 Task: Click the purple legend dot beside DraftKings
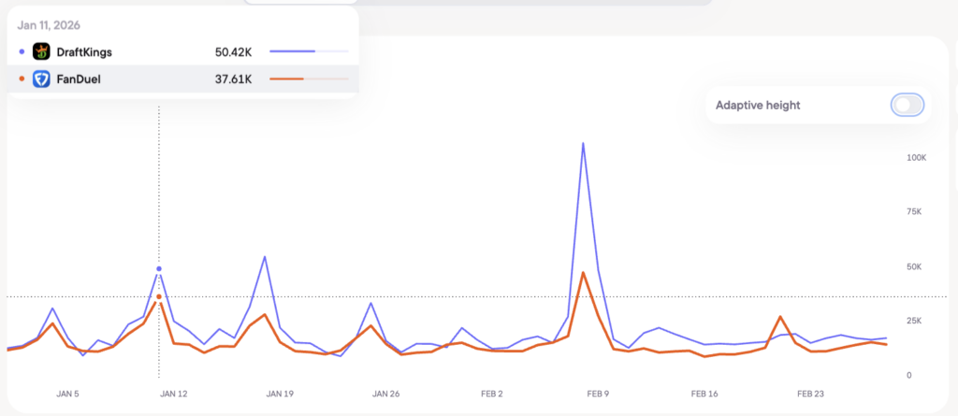pyautogui.click(x=22, y=51)
